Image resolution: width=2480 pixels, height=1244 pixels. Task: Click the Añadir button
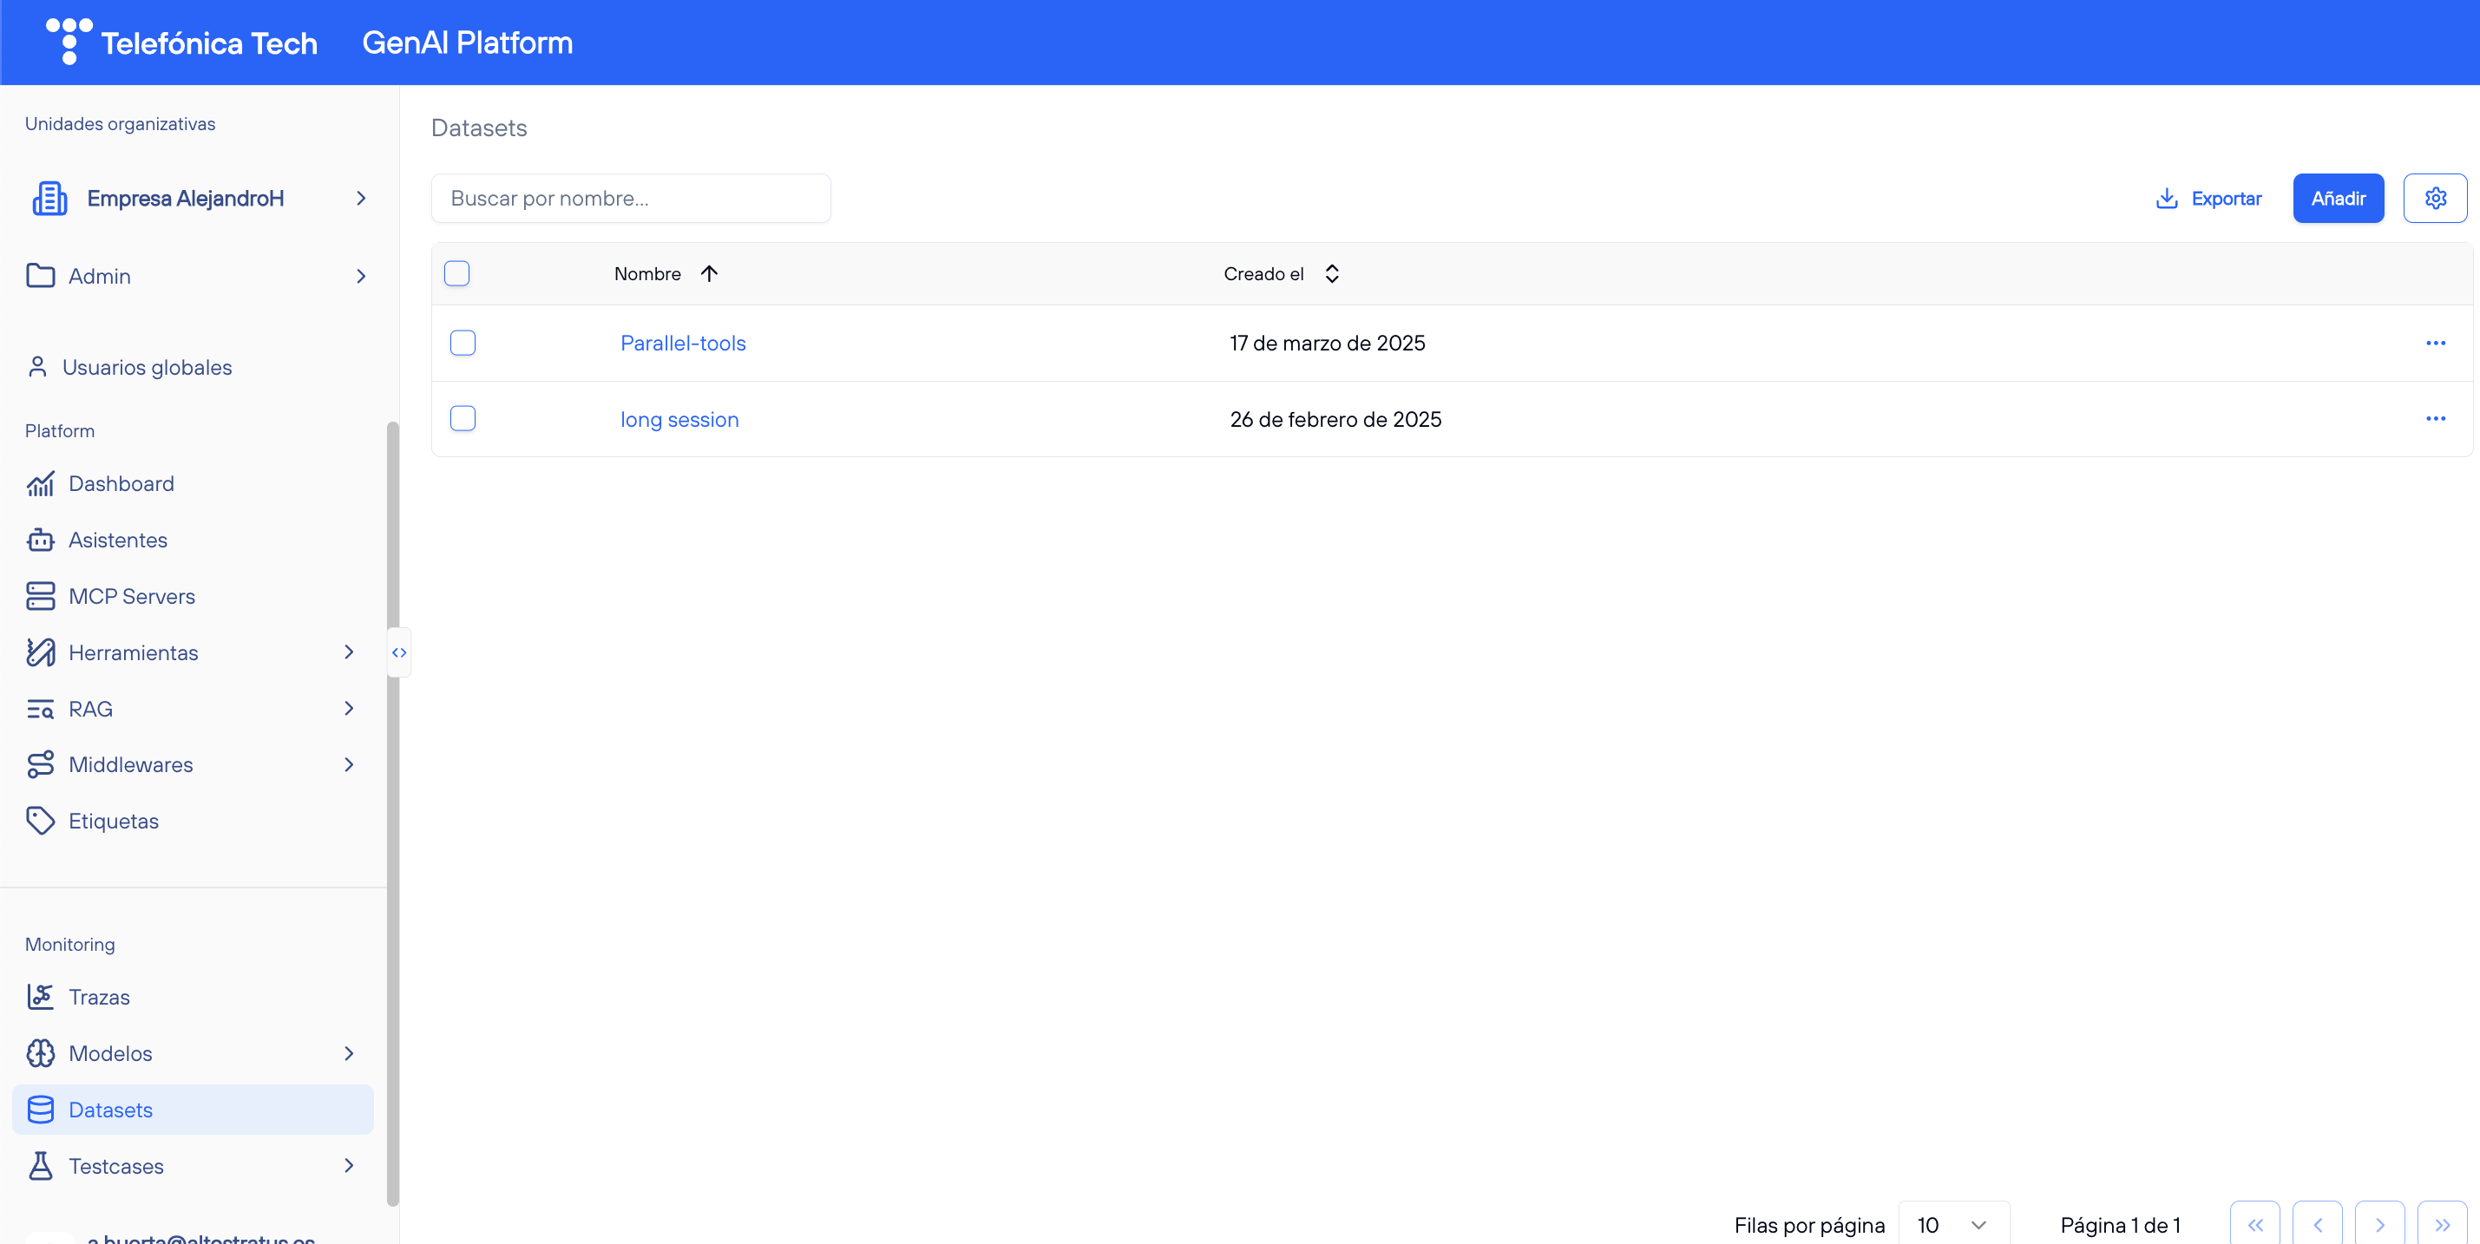point(2339,198)
